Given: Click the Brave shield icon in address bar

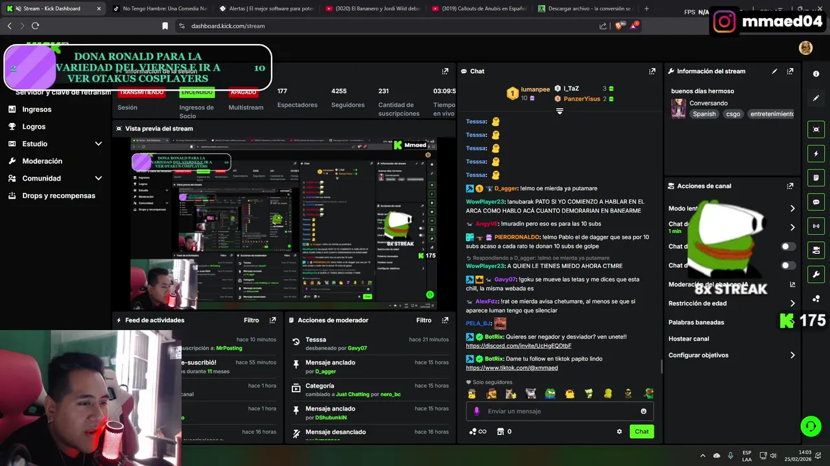Looking at the screenshot, I should [619, 26].
